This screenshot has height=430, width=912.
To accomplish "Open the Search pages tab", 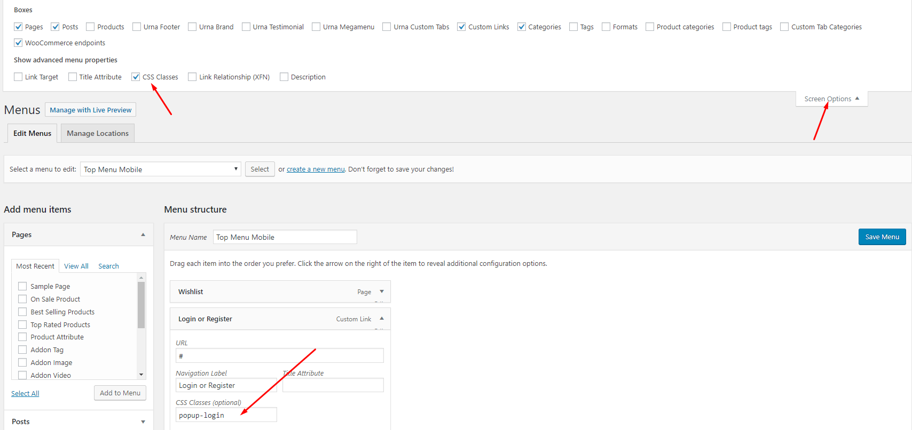I will [108, 266].
